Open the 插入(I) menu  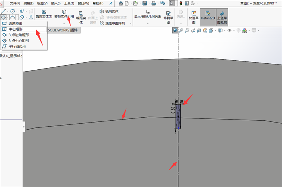coord(56,3)
